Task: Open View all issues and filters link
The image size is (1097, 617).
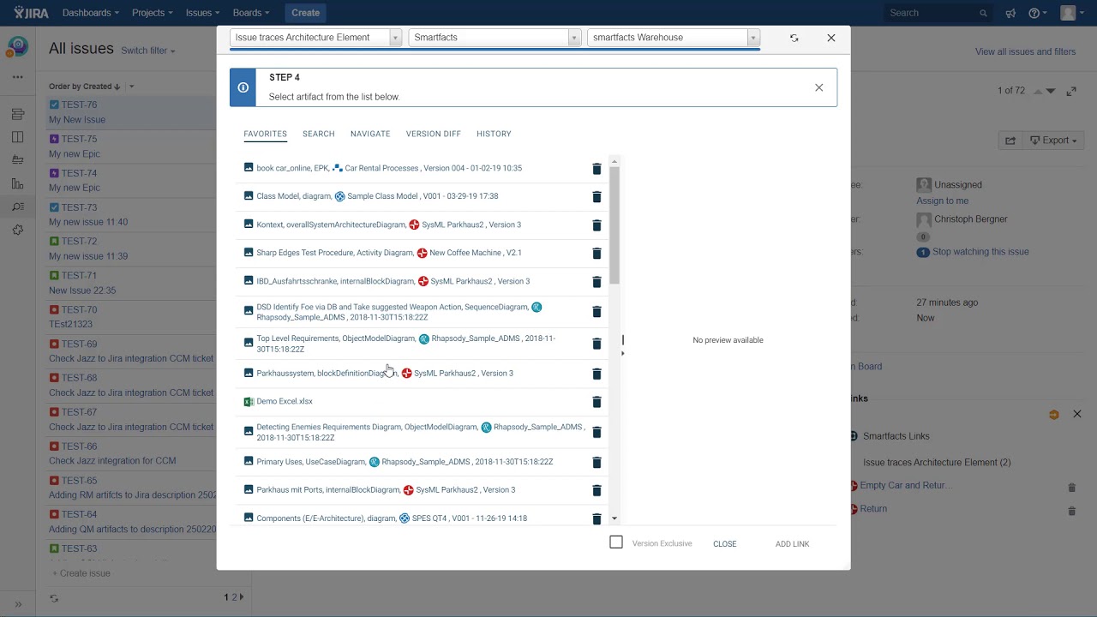Action: 1025,51
